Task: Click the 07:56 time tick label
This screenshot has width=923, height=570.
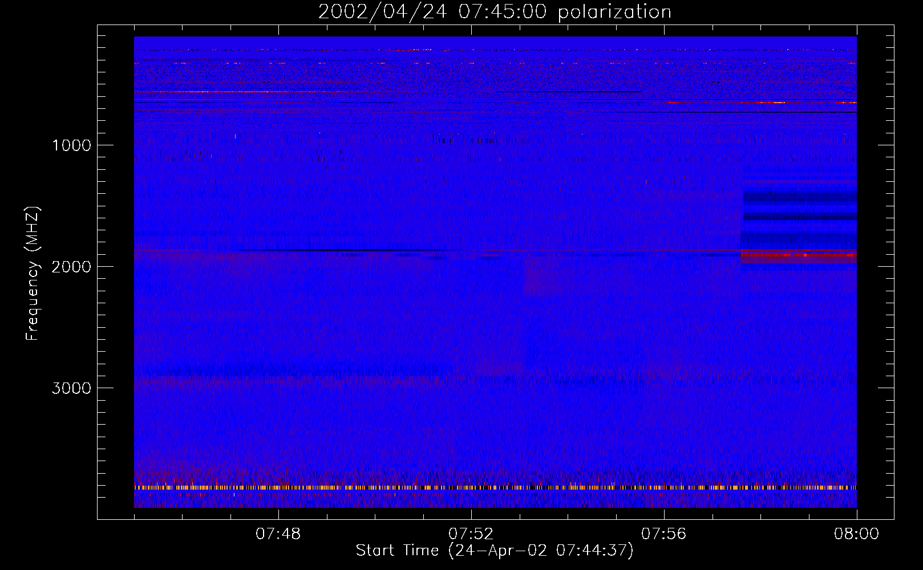Action: click(x=664, y=534)
